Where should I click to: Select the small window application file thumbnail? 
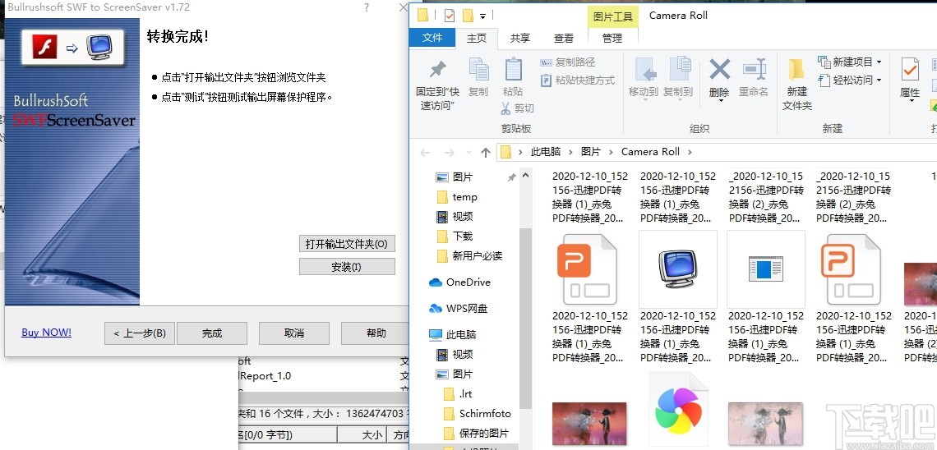(x=765, y=270)
